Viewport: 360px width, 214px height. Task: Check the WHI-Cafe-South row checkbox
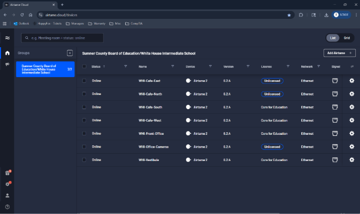click(84, 107)
